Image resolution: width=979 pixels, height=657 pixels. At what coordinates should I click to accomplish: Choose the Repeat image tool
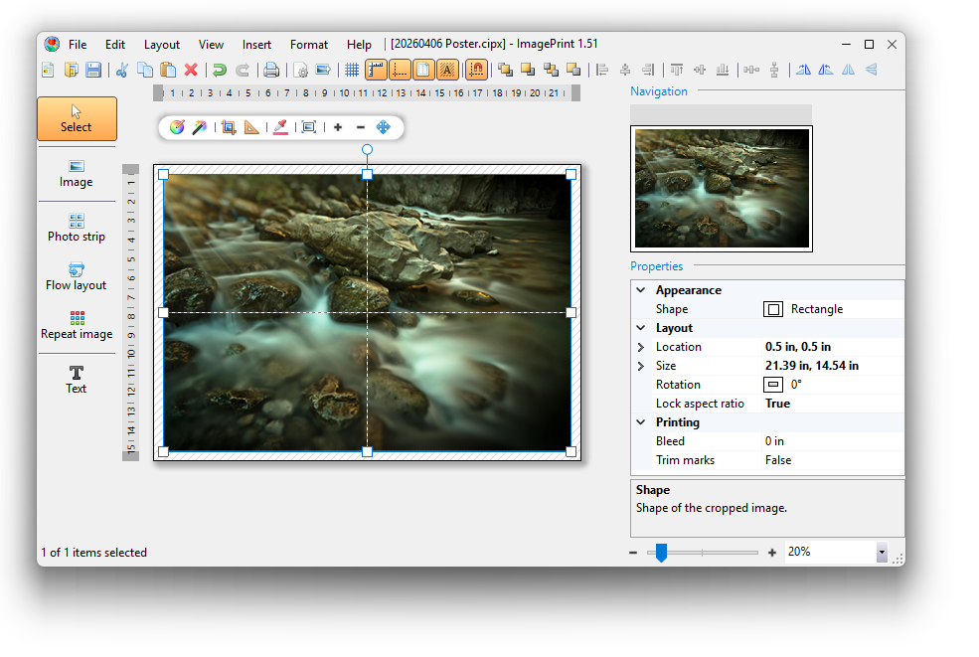[x=77, y=324]
